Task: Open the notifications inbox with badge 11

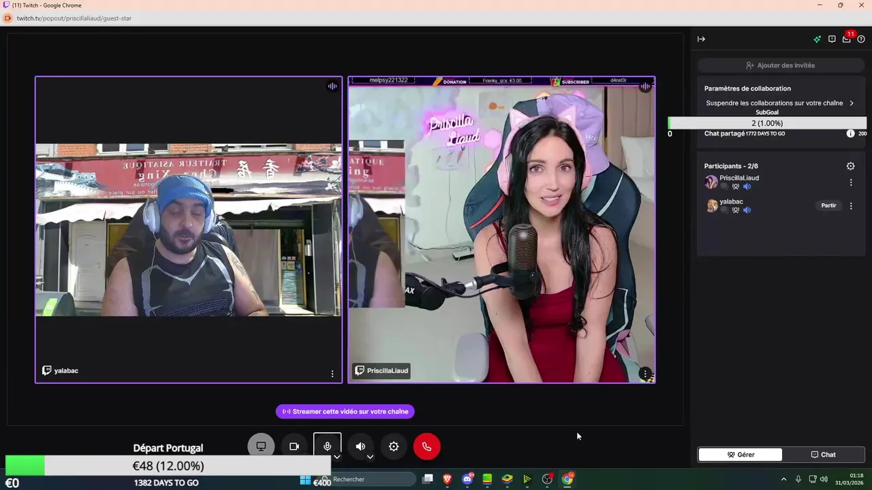Action: [x=847, y=38]
